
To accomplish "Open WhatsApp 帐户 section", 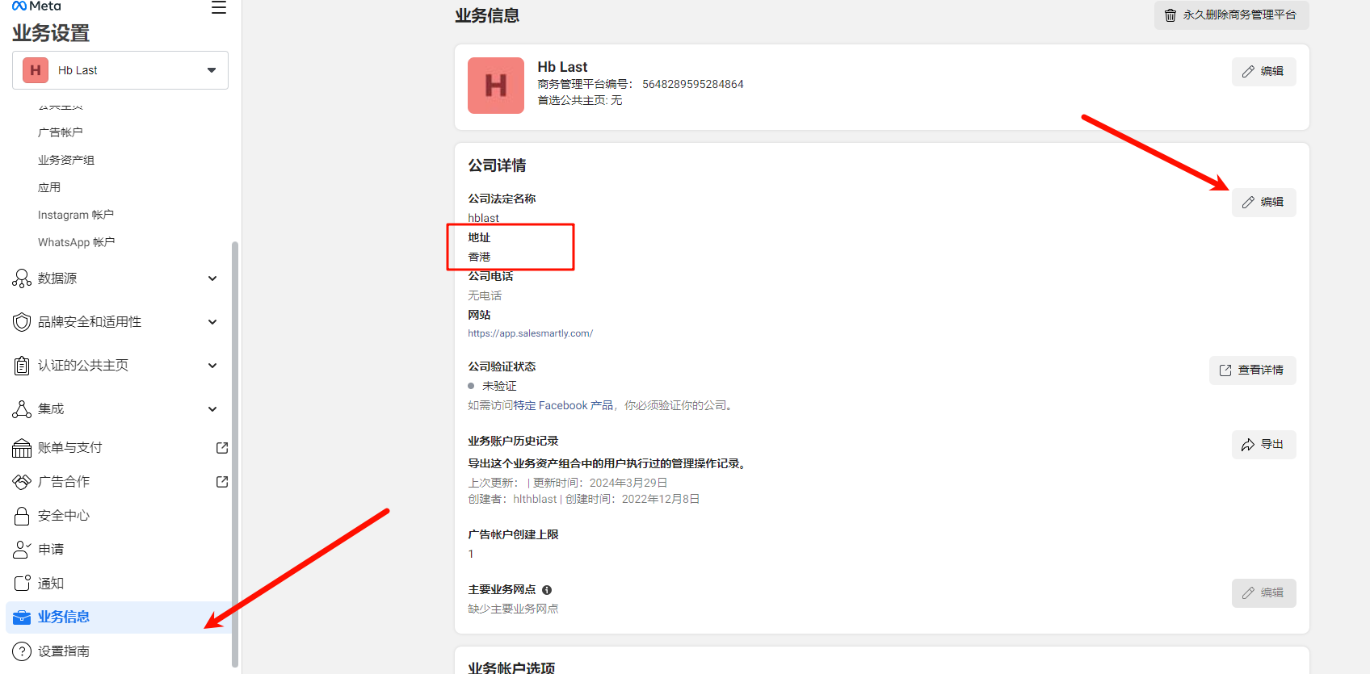I will coord(77,242).
